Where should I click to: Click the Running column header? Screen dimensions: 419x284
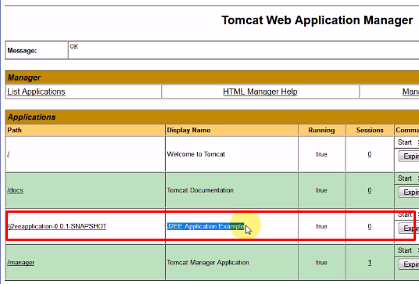click(x=321, y=130)
